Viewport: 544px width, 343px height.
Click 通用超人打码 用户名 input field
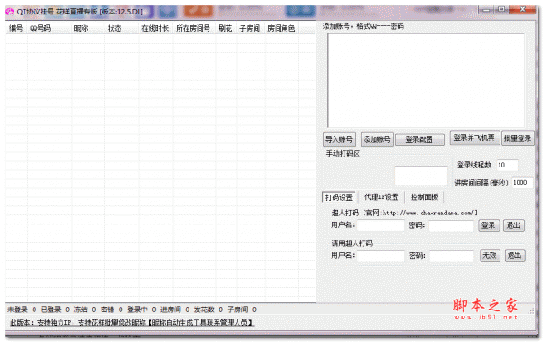click(x=381, y=256)
